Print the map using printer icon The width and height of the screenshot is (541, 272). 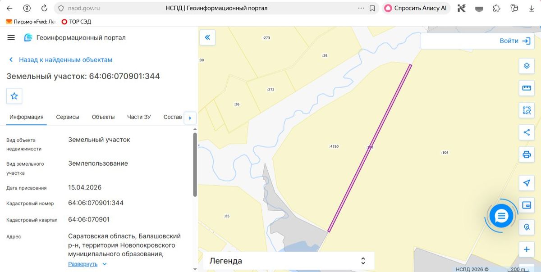click(x=527, y=154)
